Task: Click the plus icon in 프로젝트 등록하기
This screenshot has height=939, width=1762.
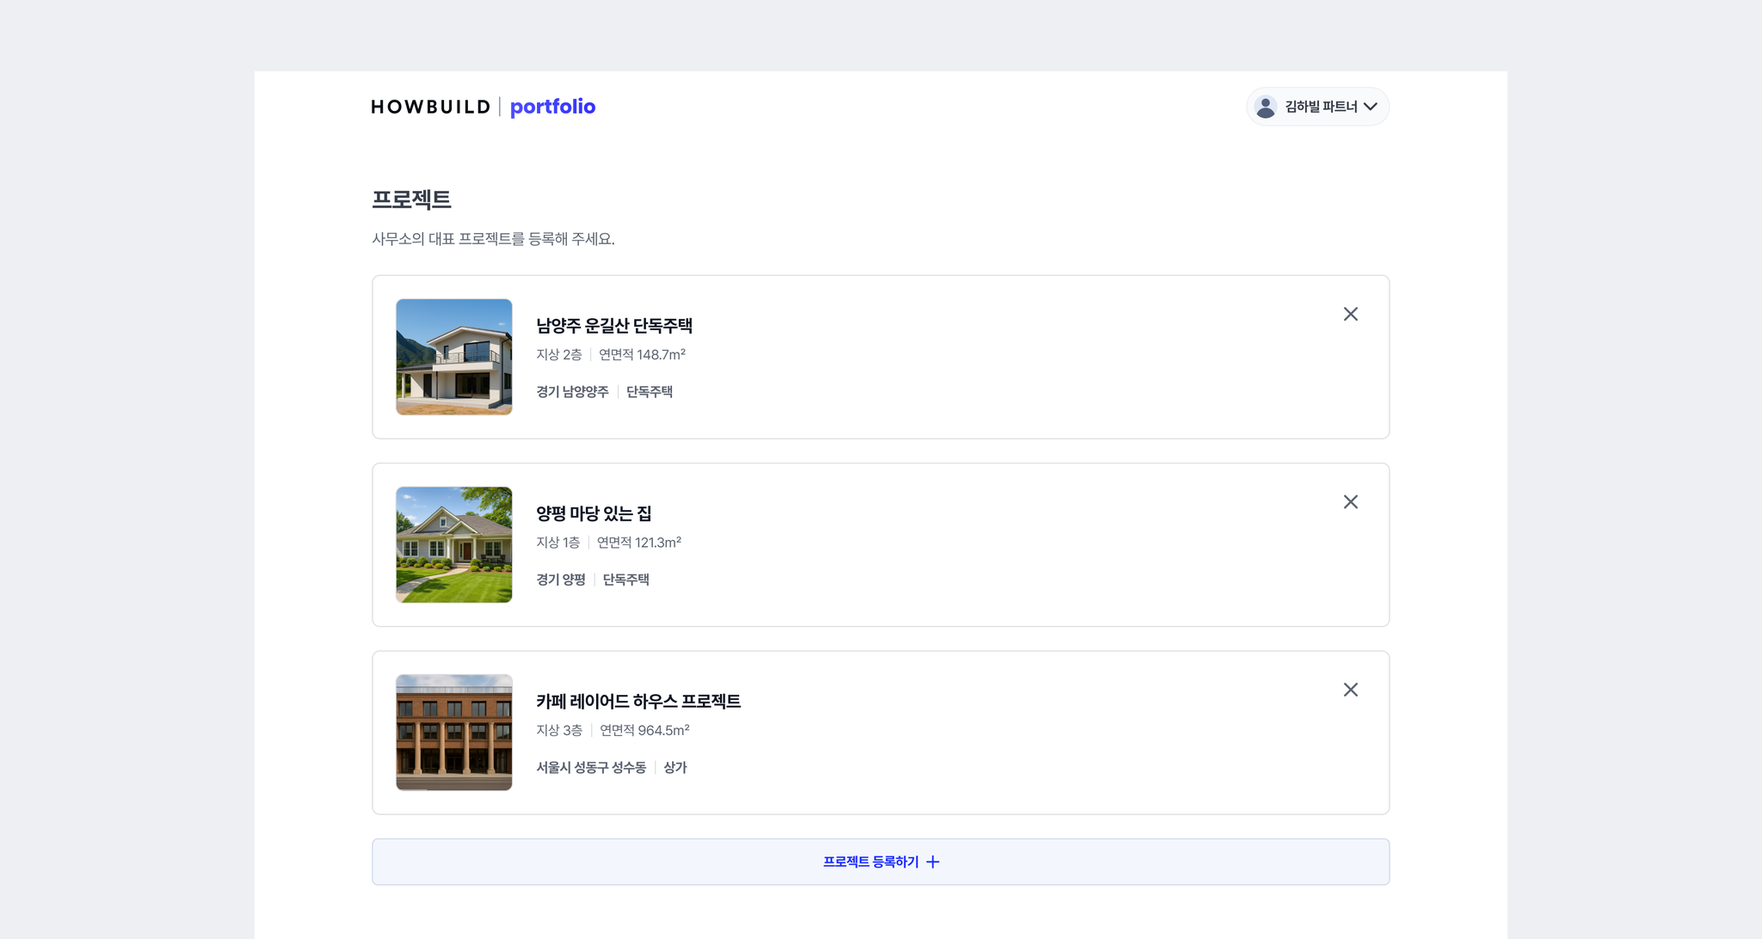Action: point(933,862)
